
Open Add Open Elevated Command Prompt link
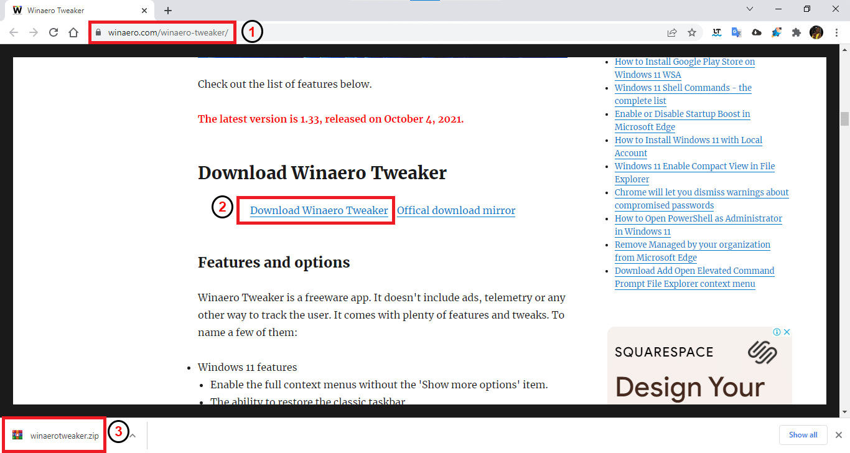(x=694, y=277)
